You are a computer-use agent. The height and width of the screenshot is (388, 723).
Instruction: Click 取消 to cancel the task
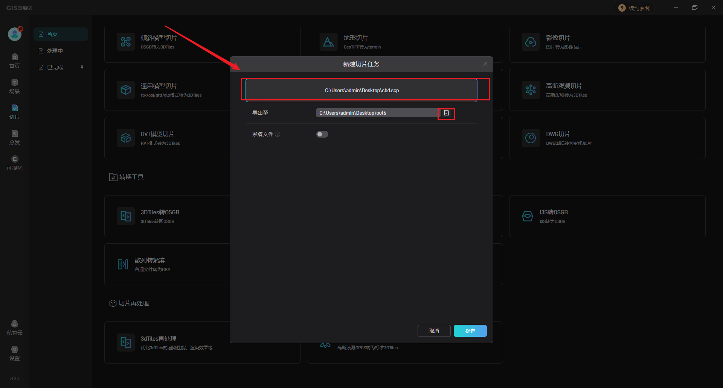434,331
